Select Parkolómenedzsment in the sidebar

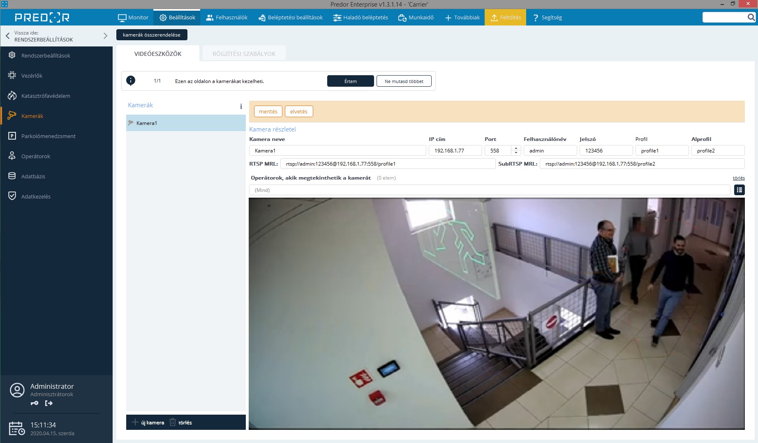point(48,136)
